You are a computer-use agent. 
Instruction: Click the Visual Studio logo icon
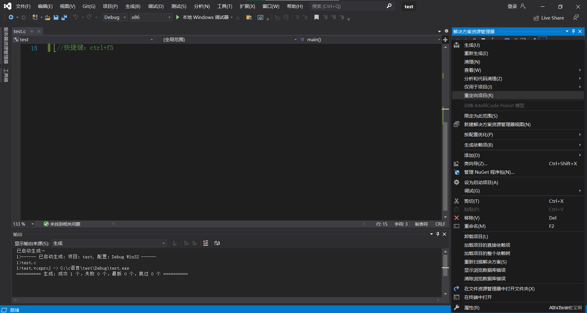click(7, 6)
